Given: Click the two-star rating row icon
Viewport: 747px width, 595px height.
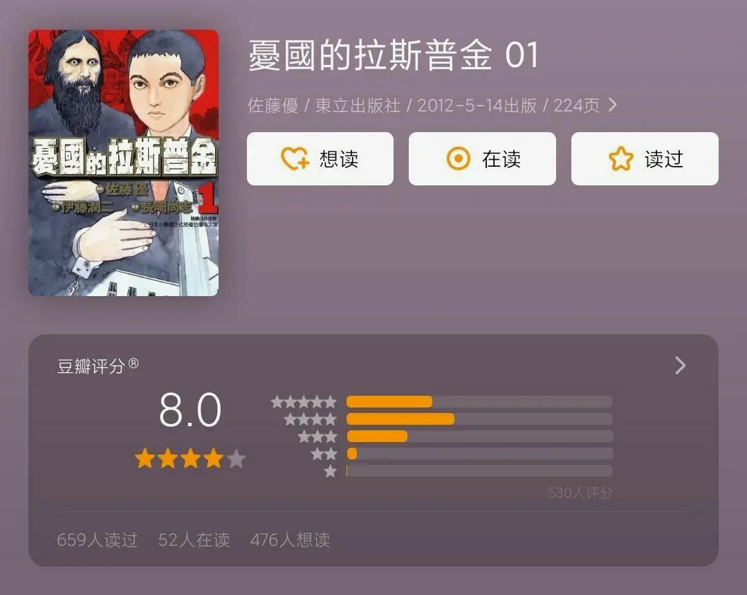Looking at the screenshot, I should point(324,454).
